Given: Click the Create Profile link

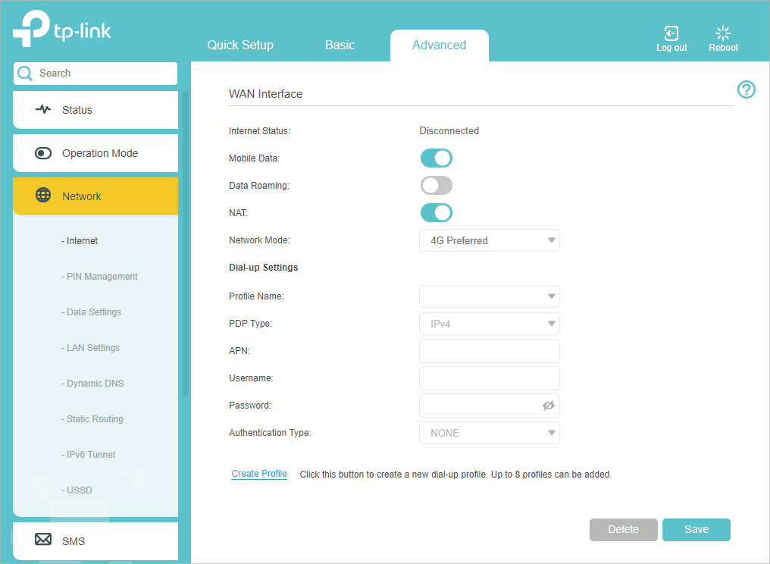Looking at the screenshot, I should point(259,474).
